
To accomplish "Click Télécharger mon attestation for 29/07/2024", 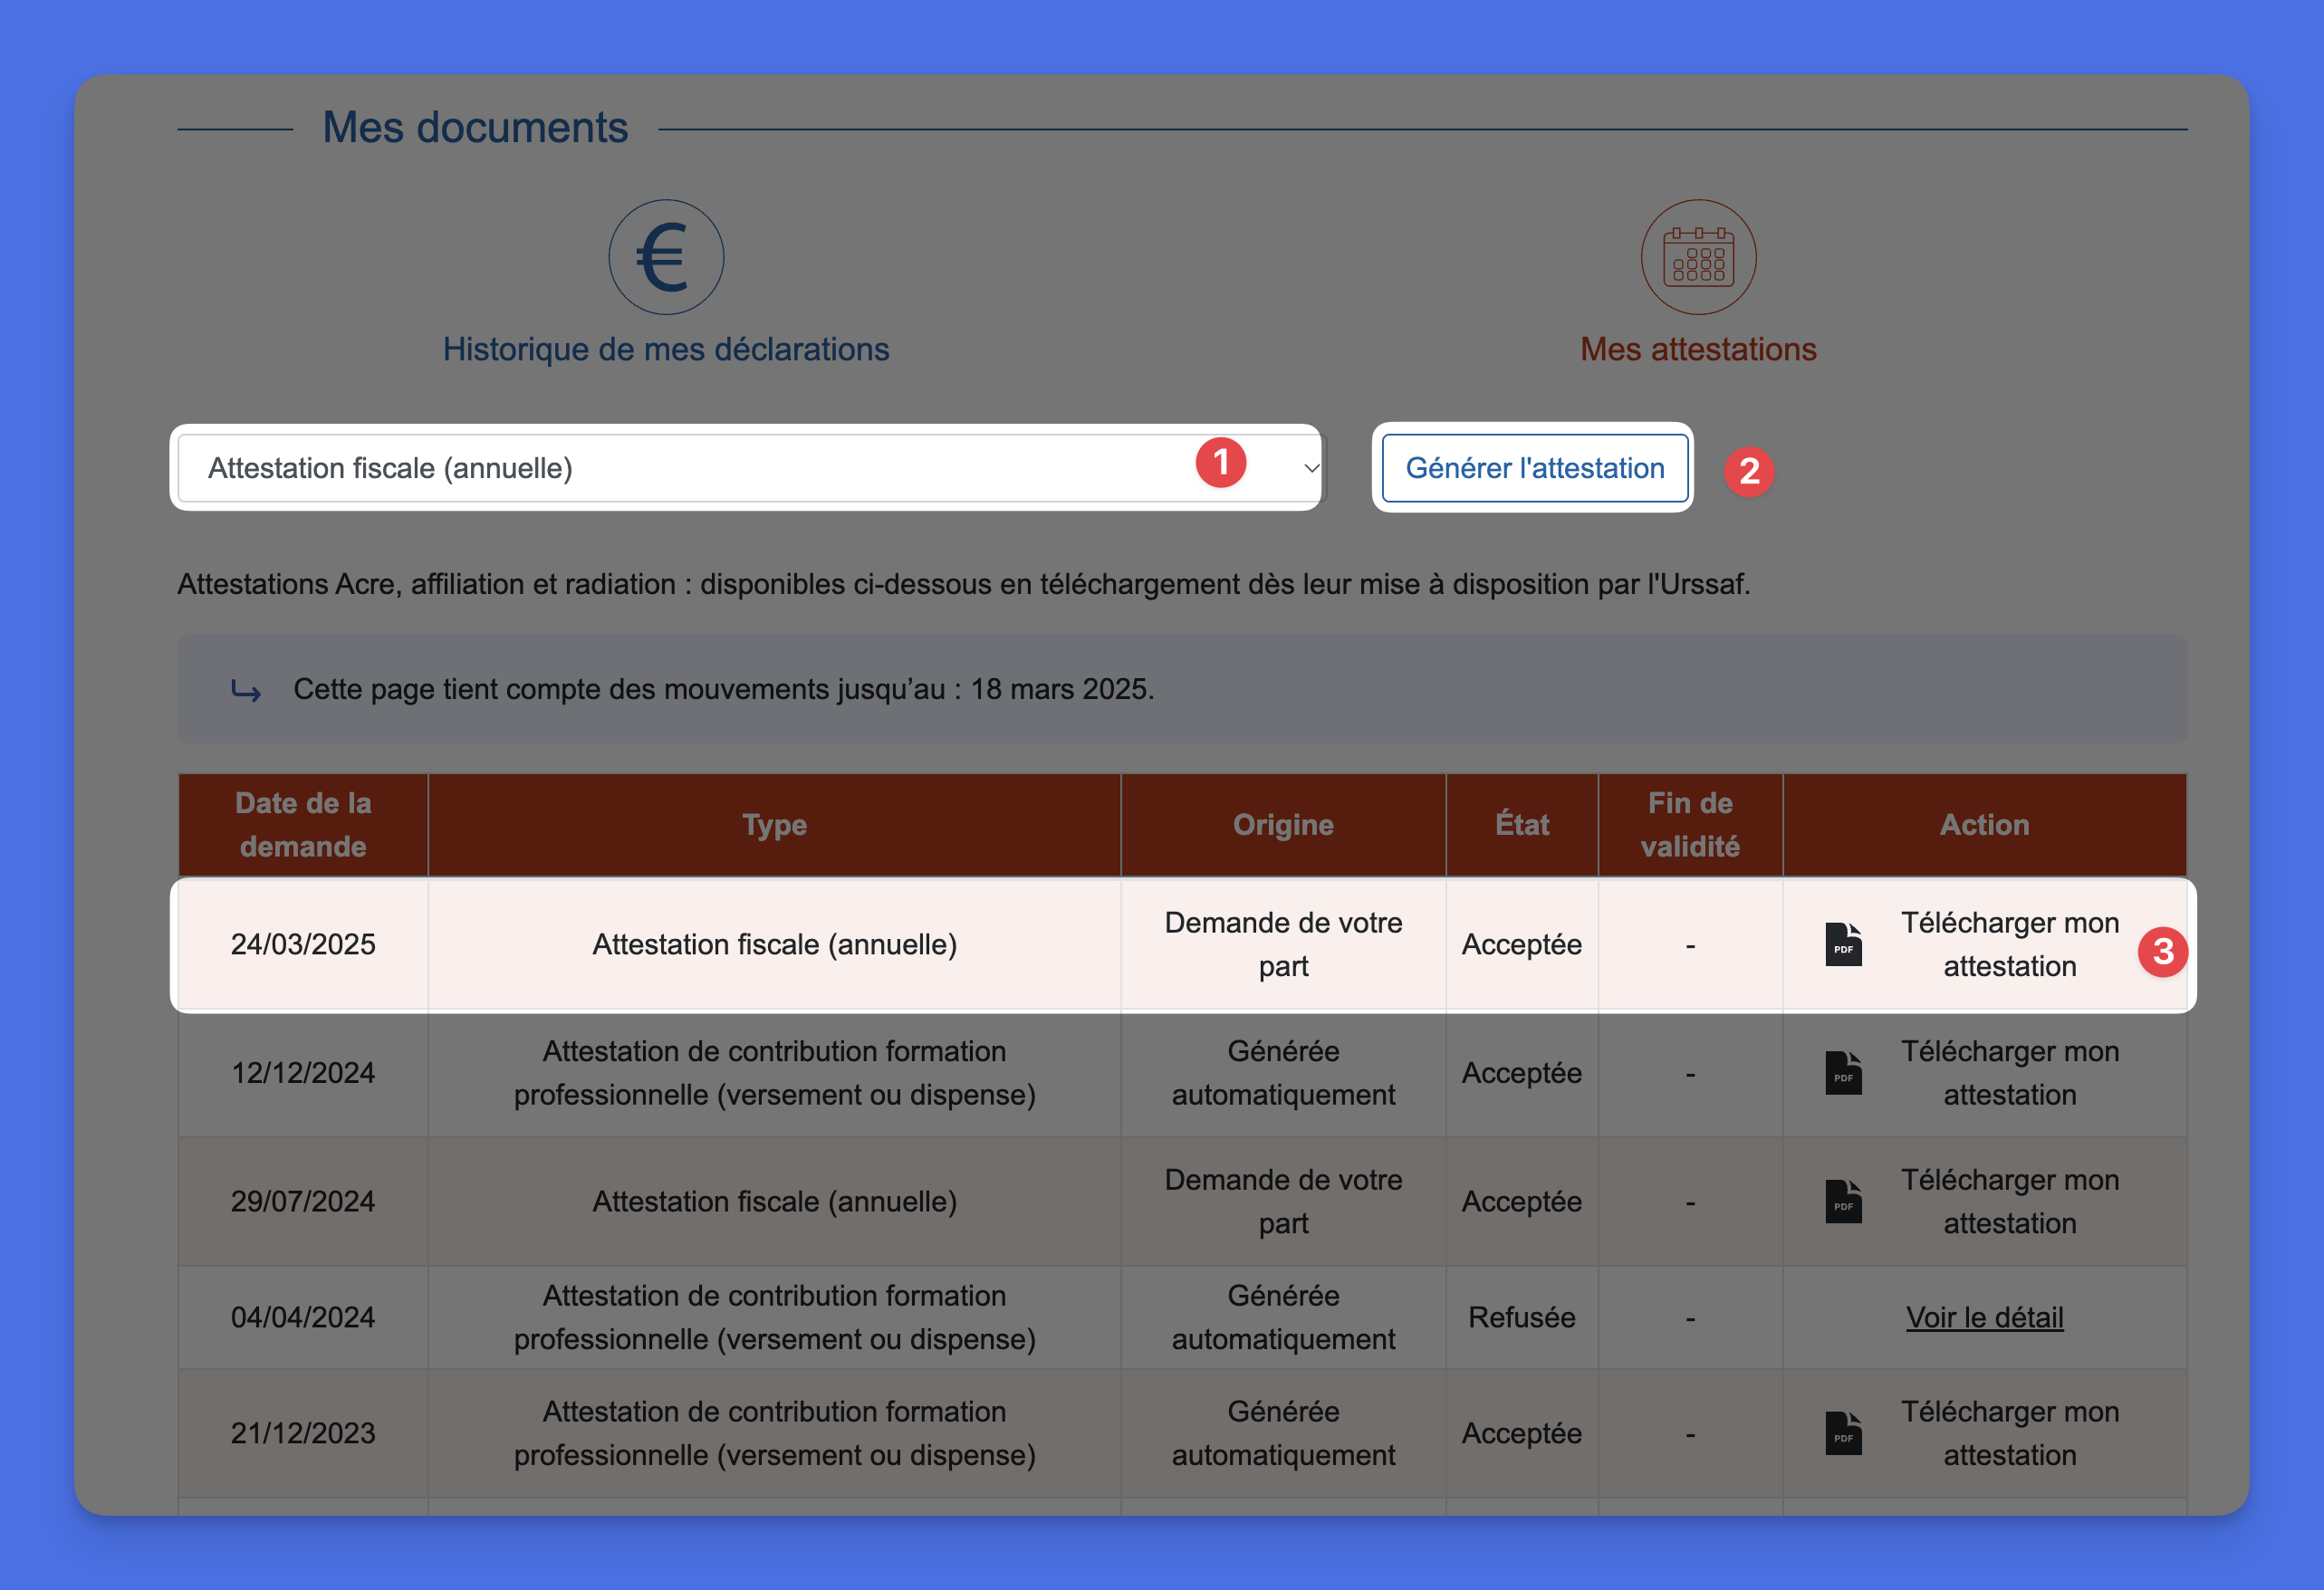I will coord(2010,1201).
